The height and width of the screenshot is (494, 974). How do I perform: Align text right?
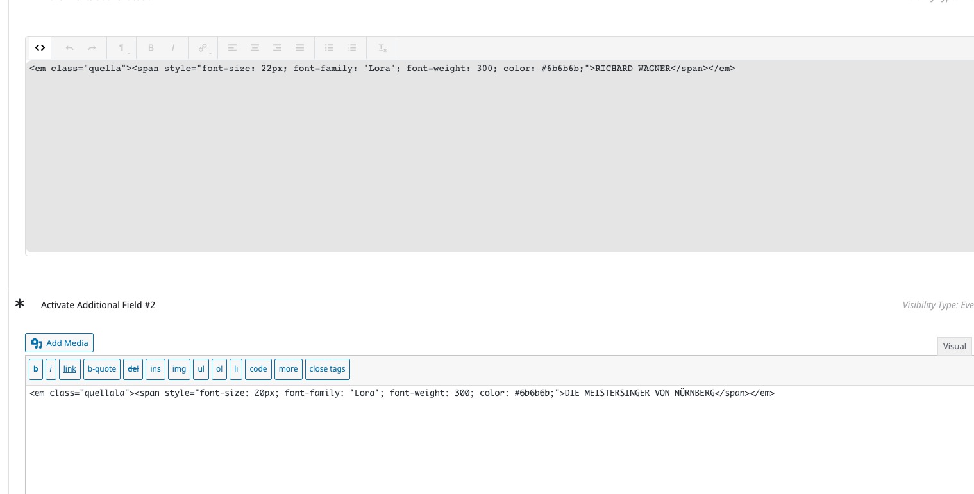277,48
